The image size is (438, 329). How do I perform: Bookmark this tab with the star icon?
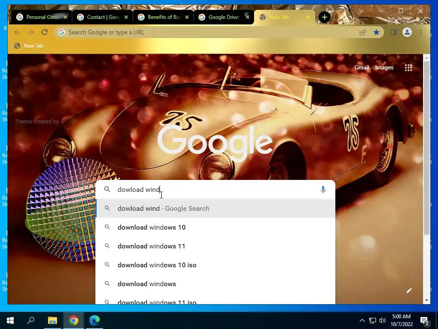tap(376, 33)
